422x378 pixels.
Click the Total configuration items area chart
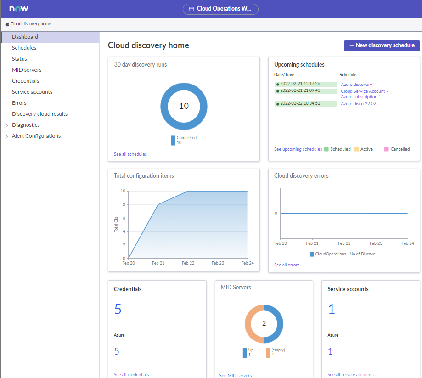(188, 225)
